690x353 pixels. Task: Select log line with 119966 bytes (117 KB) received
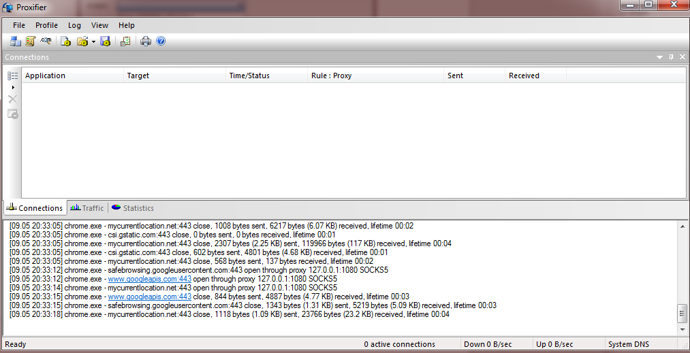click(230, 243)
